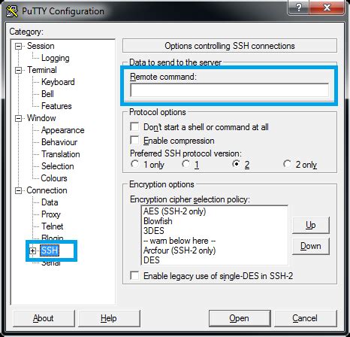Collapse the Session tree node
Image resolution: width=350 pixels, height=337 pixels.
pos(18,46)
